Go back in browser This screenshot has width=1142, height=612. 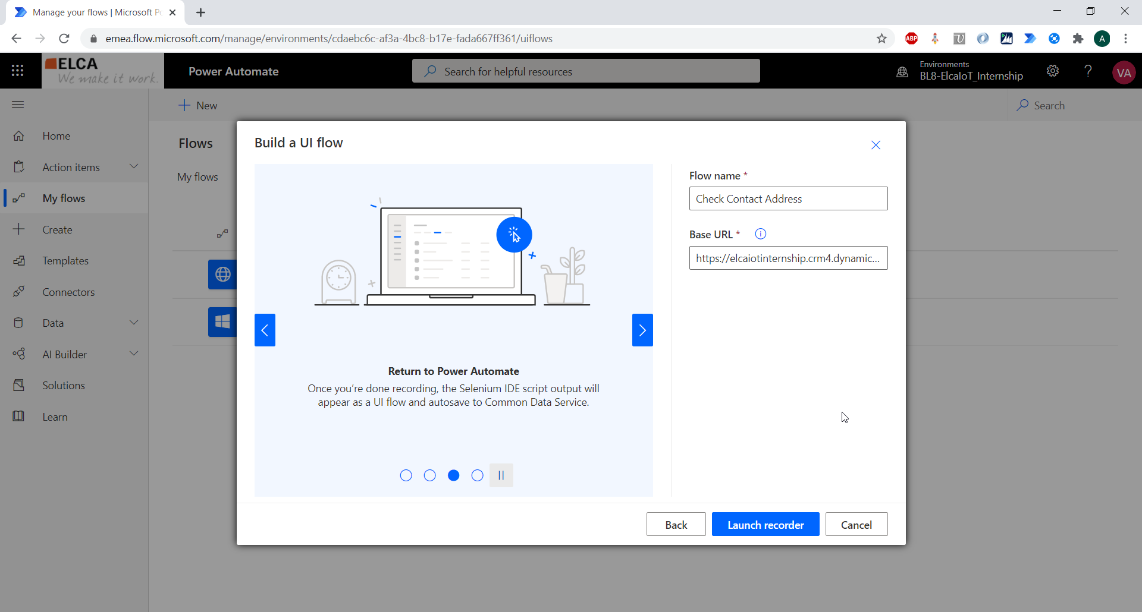[16, 39]
